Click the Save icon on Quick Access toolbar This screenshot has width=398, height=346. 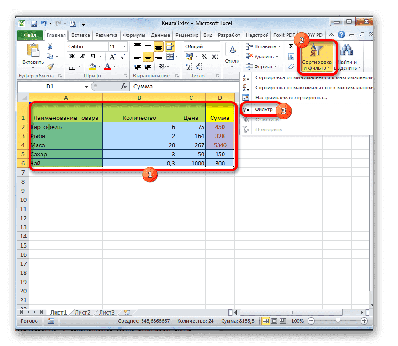pos(33,23)
